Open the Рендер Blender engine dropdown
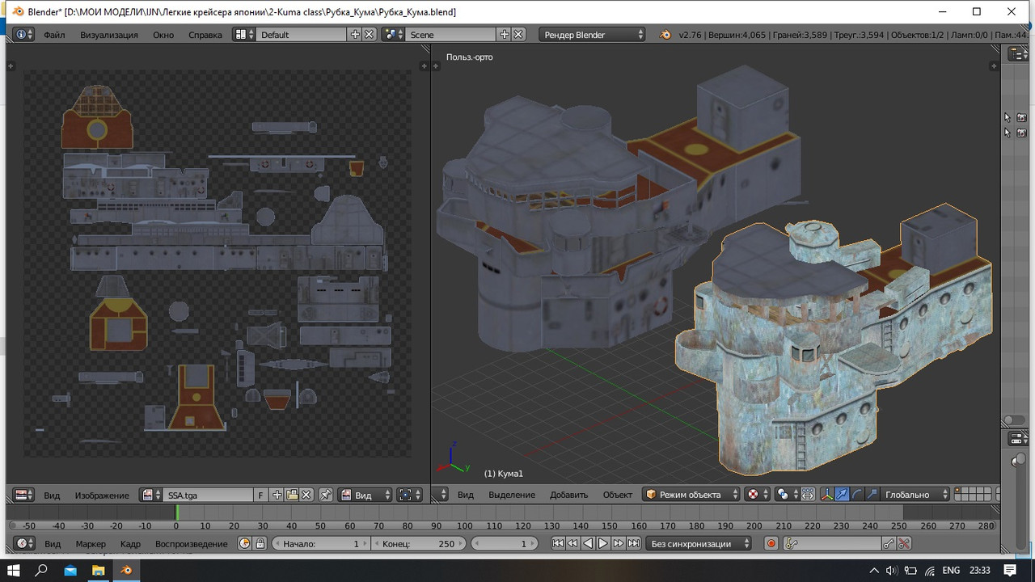The image size is (1035, 582). (593, 35)
